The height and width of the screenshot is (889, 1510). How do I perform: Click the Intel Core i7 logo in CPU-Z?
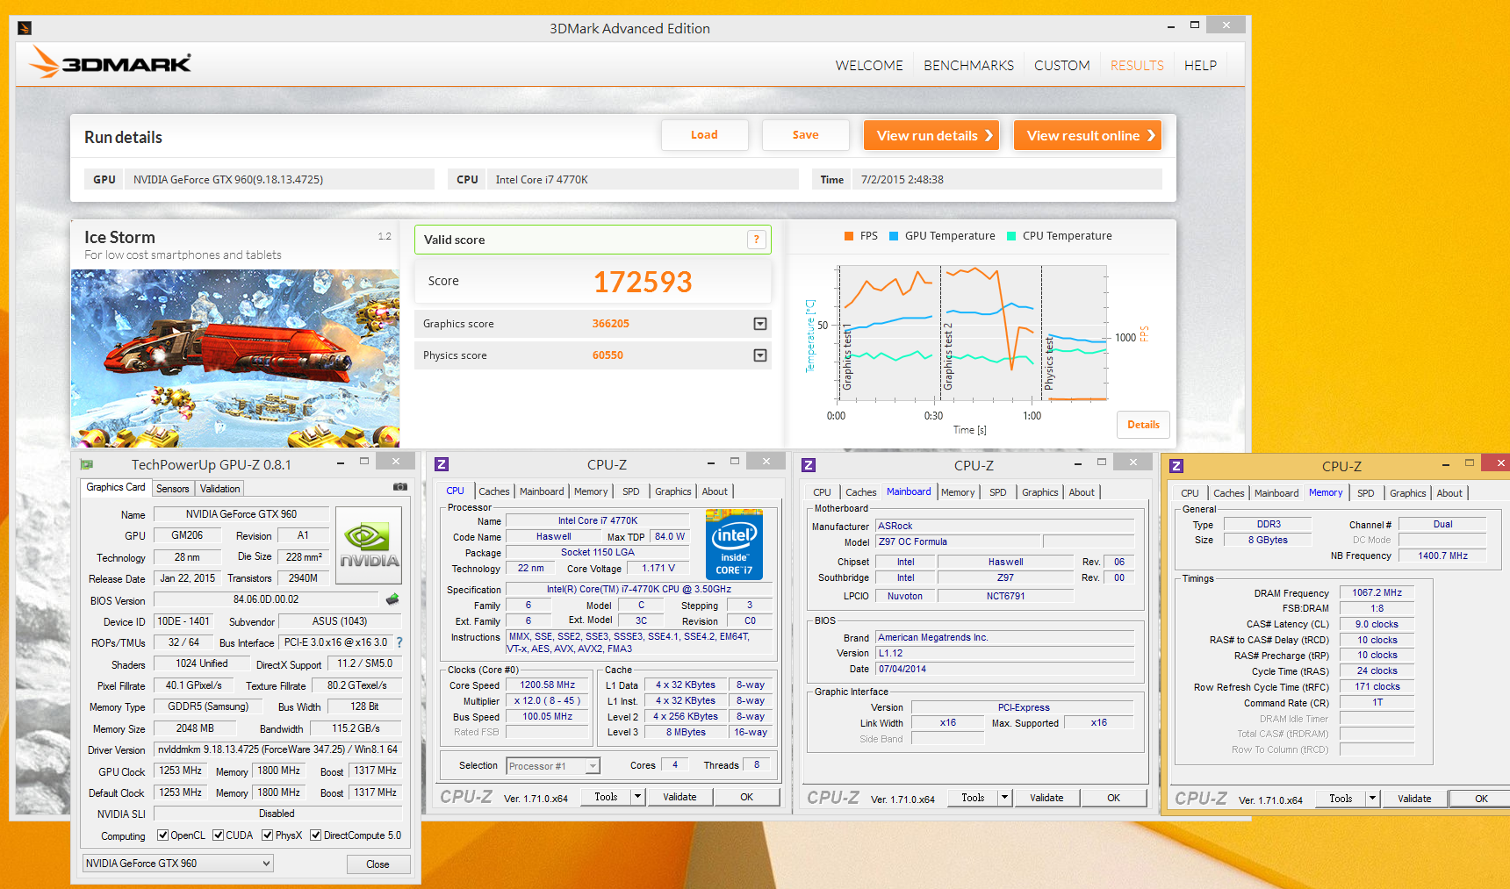pyautogui.click(x=734, y=544)
